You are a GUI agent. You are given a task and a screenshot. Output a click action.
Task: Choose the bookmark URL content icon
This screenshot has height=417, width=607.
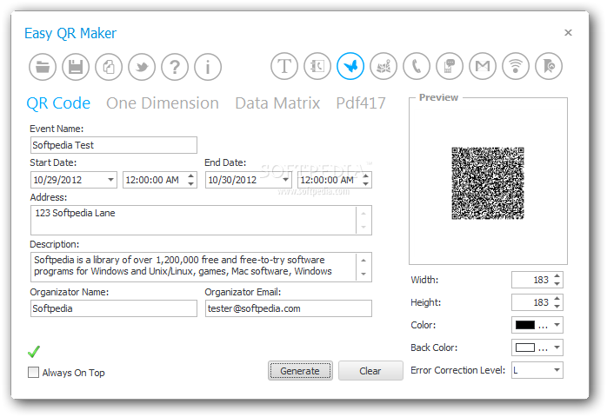pyautogui.click(x=549, y=66)
